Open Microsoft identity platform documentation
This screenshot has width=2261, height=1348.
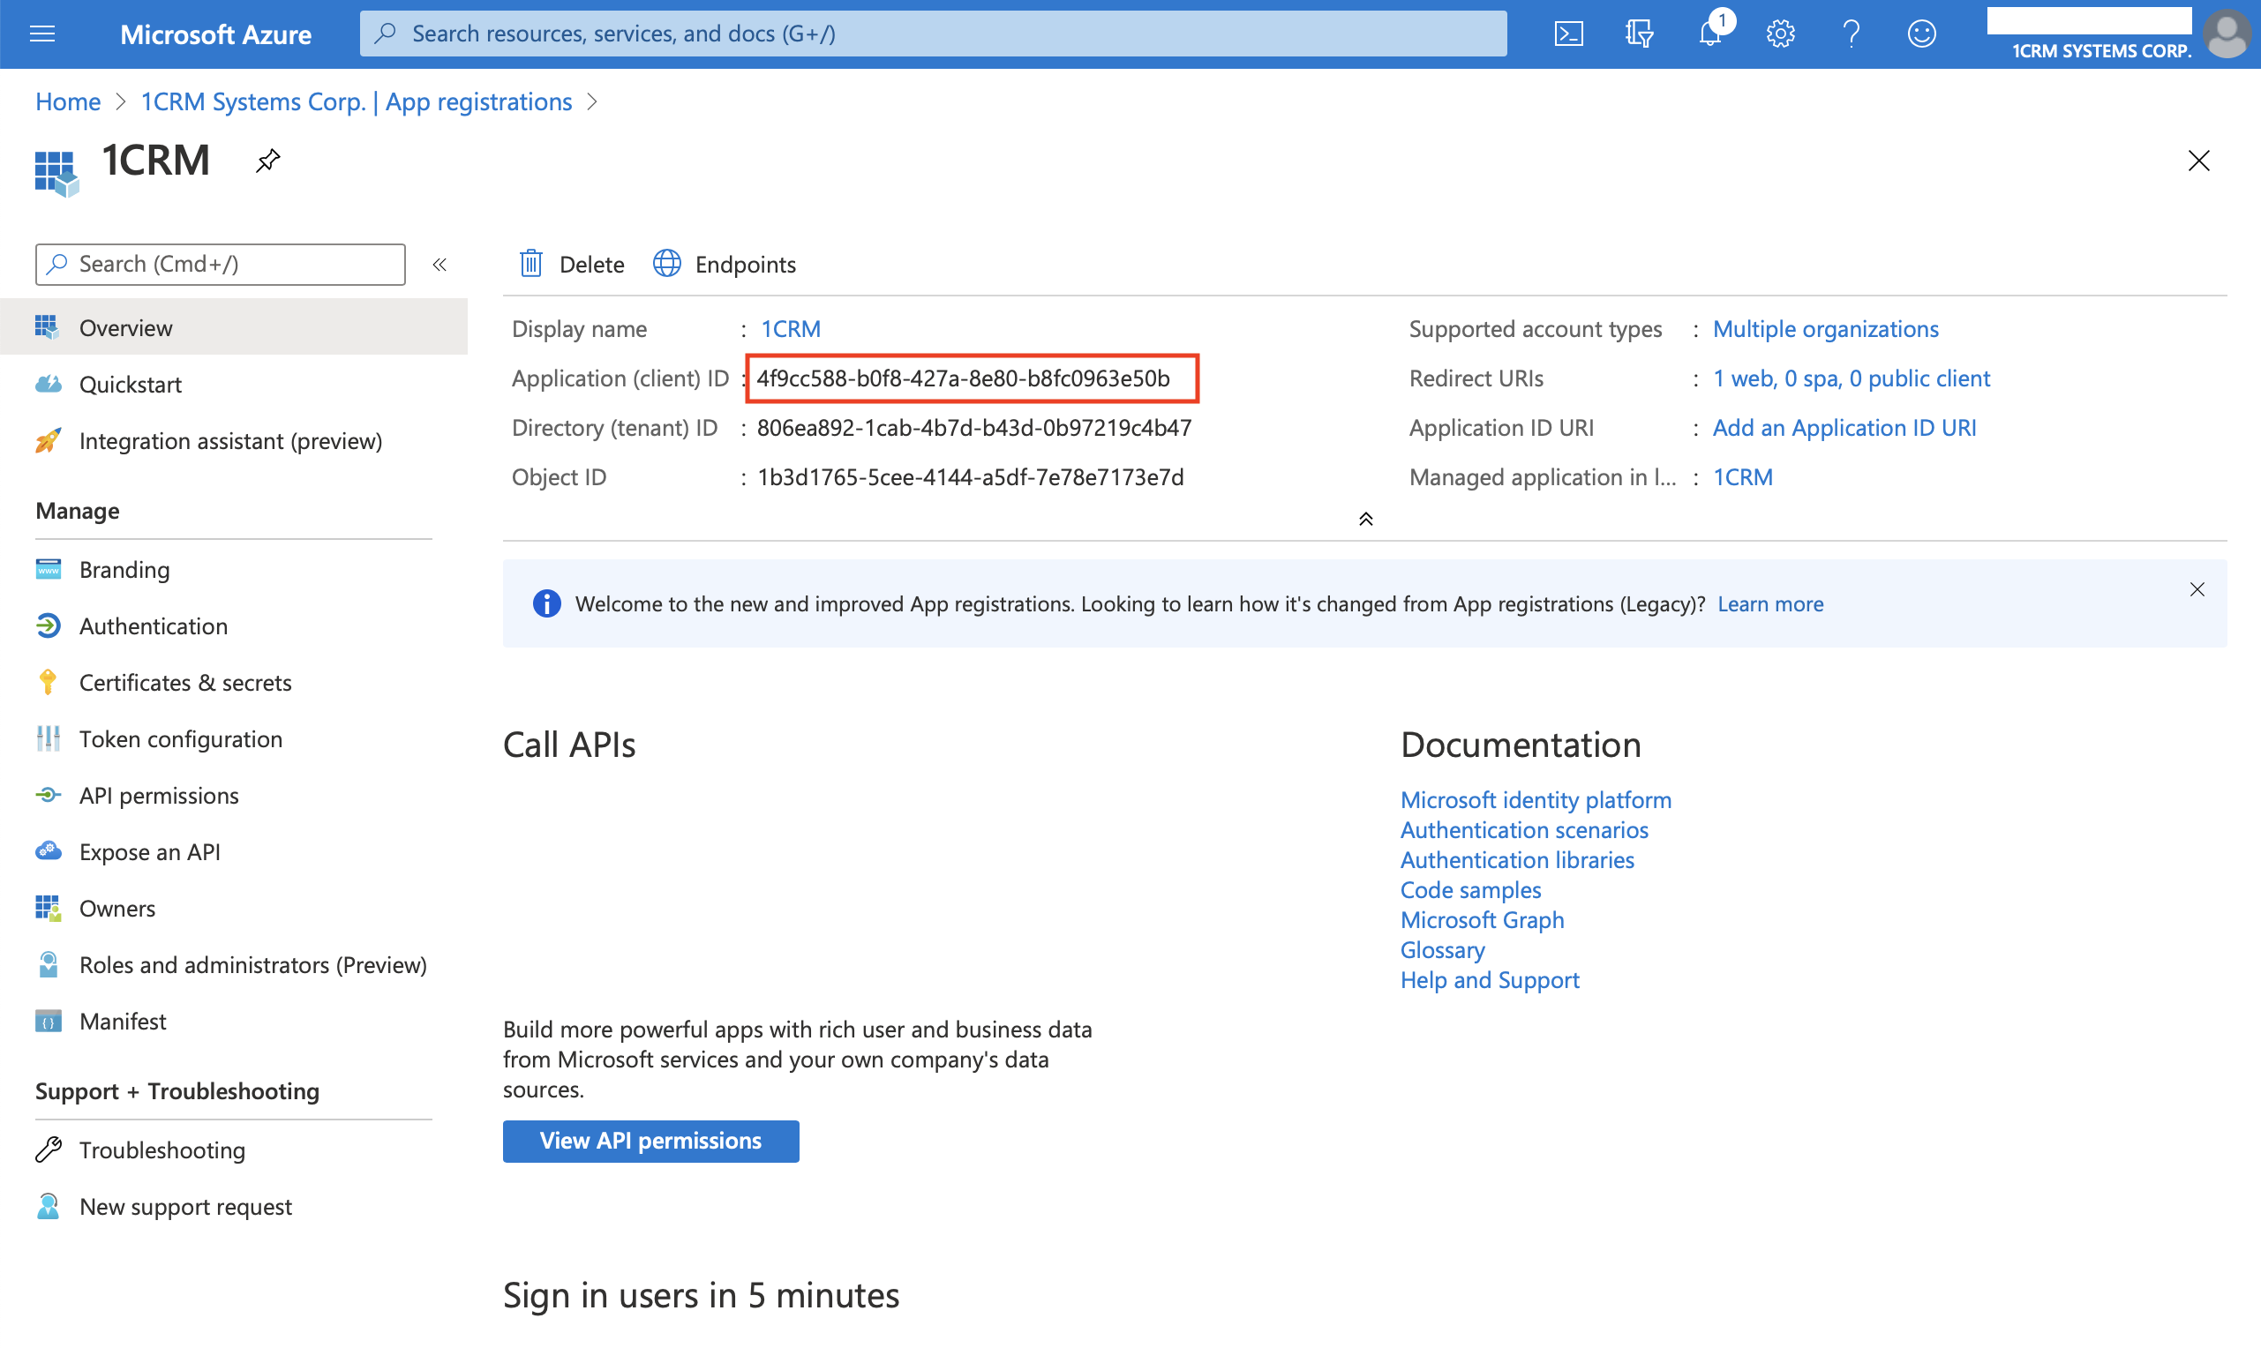click(1536, 799)
